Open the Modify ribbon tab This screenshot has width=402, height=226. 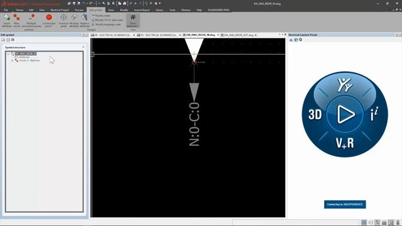click(124, 10)
